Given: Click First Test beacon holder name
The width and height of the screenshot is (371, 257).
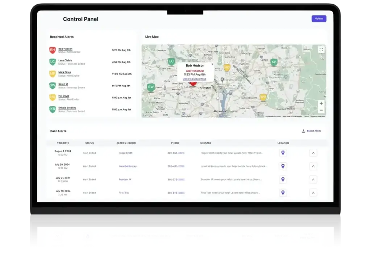Looking at the screenshot, I should [124, 193].
